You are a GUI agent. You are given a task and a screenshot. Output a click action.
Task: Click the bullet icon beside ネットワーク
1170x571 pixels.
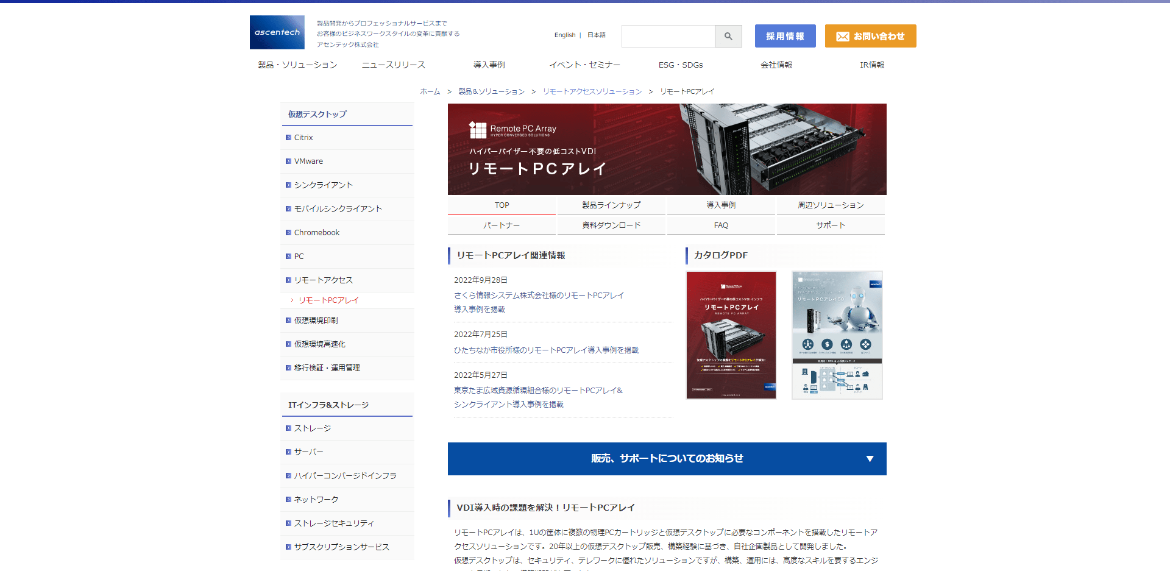288,500
